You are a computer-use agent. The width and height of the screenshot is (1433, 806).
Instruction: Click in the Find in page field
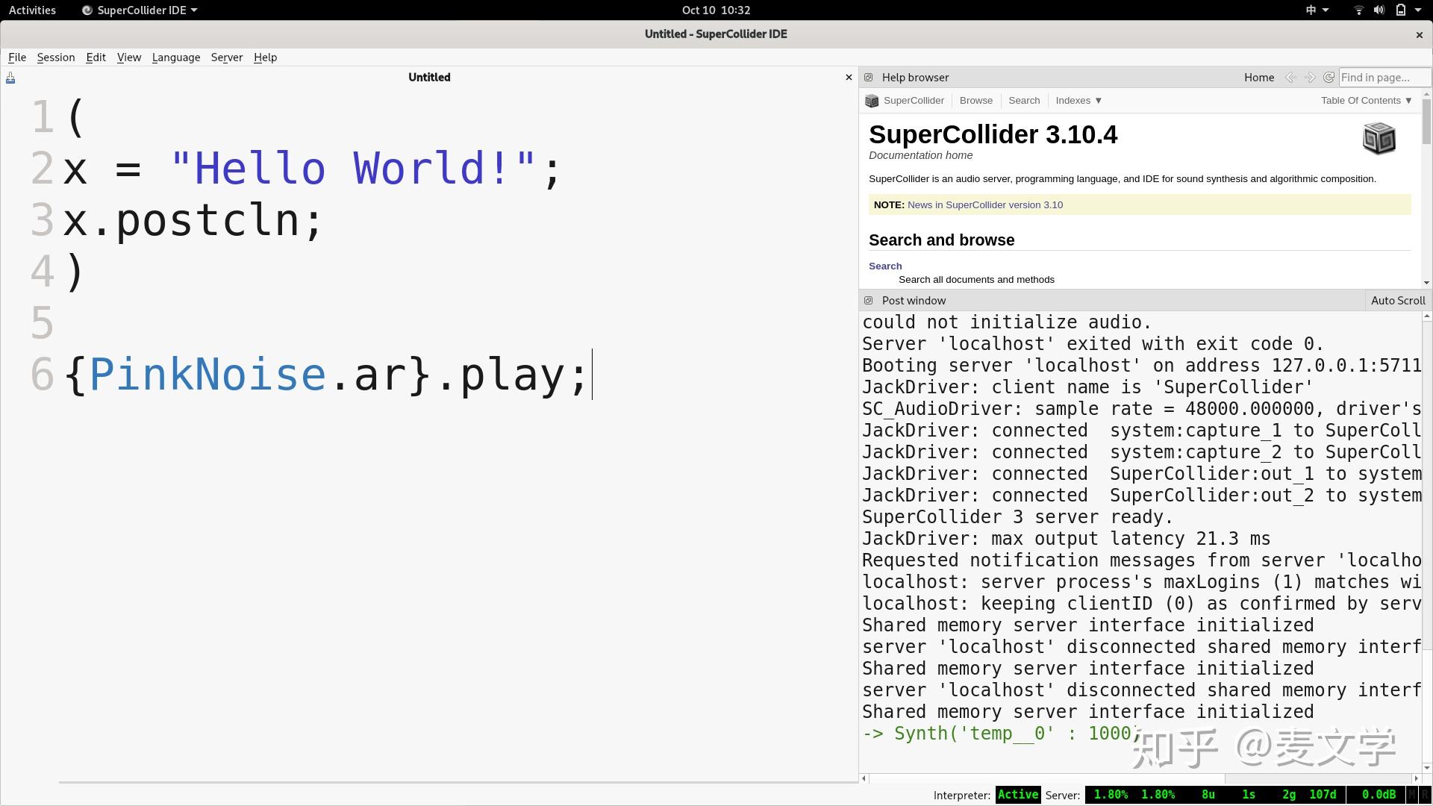click(x=1384, y=77)
